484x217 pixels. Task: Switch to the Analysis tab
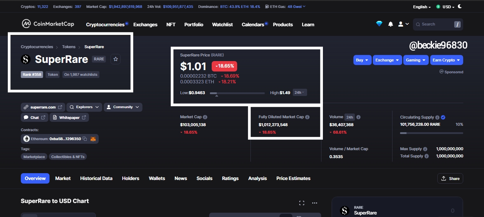tap(258, 178)
